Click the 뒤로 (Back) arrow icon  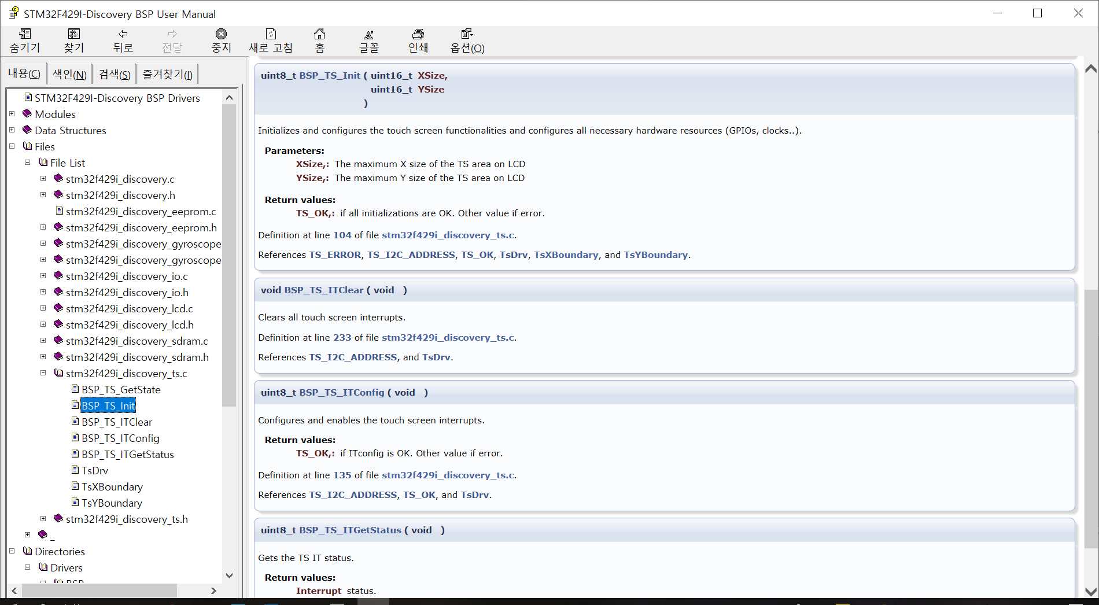[123, 34]
